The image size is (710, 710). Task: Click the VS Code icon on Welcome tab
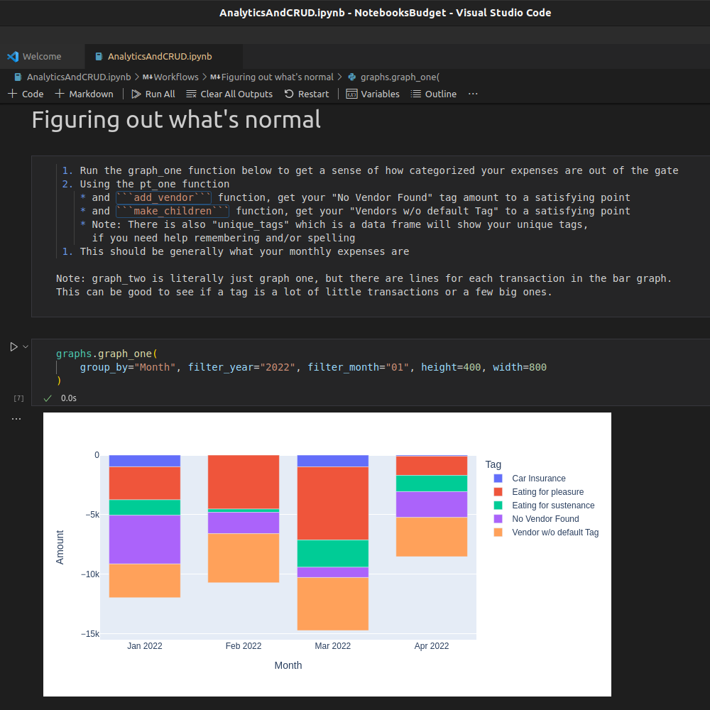coord(13,57)
